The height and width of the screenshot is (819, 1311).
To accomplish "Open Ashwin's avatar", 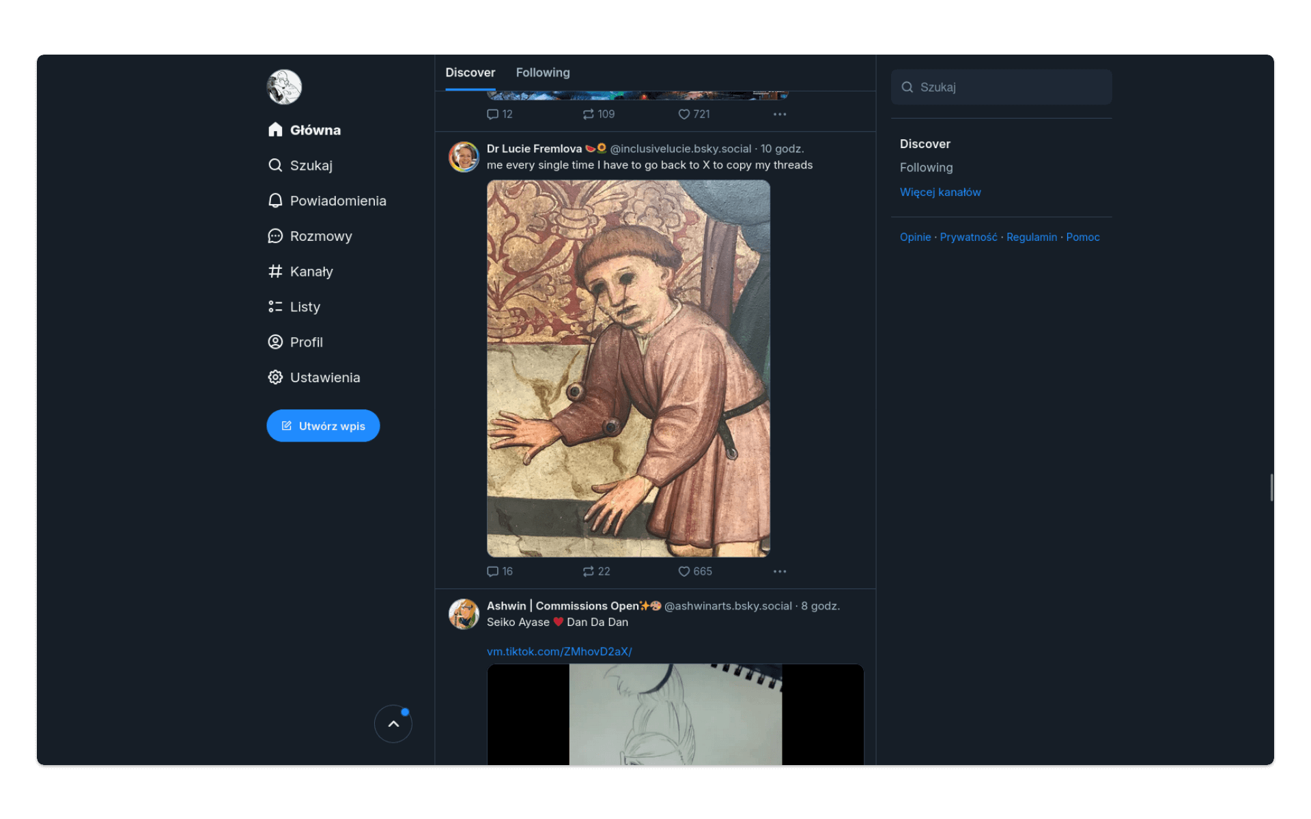I will pos(464,614).
